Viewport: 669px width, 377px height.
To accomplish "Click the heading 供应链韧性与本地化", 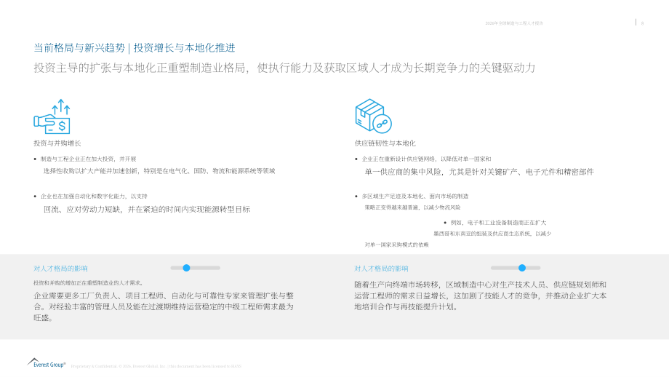I will 385,143.
